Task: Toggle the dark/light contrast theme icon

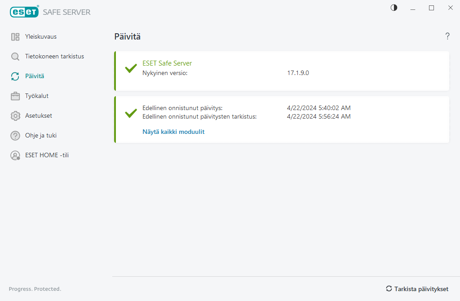Action: point(394,8)
